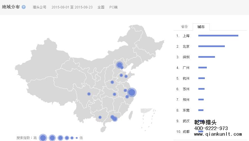Click the large Shanghai bubble on the map
The width and height of the screenshot is (249, 141).
[131, 92]
